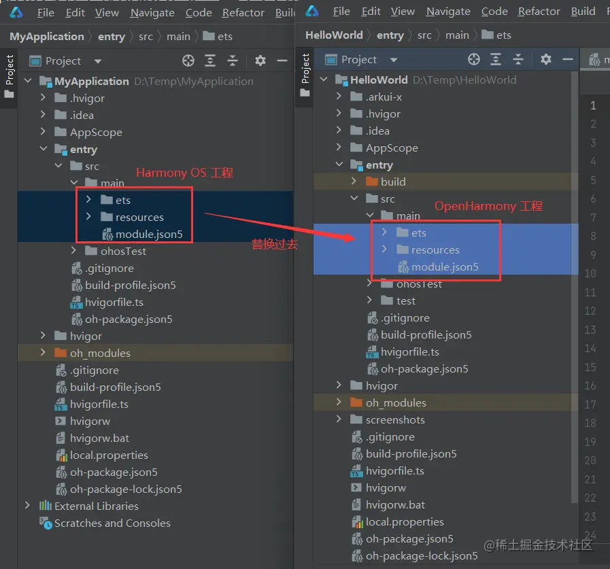Click locate target icon in HelloWorld project panel
Image resolution: width=610 pixels, height=569 pixels.
474,60
